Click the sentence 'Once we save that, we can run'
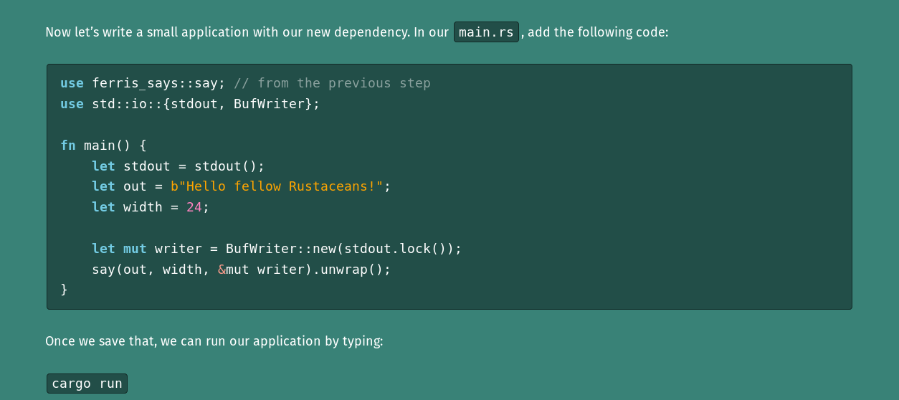Screen dimensions: 899x400 (x=135, y=341)
